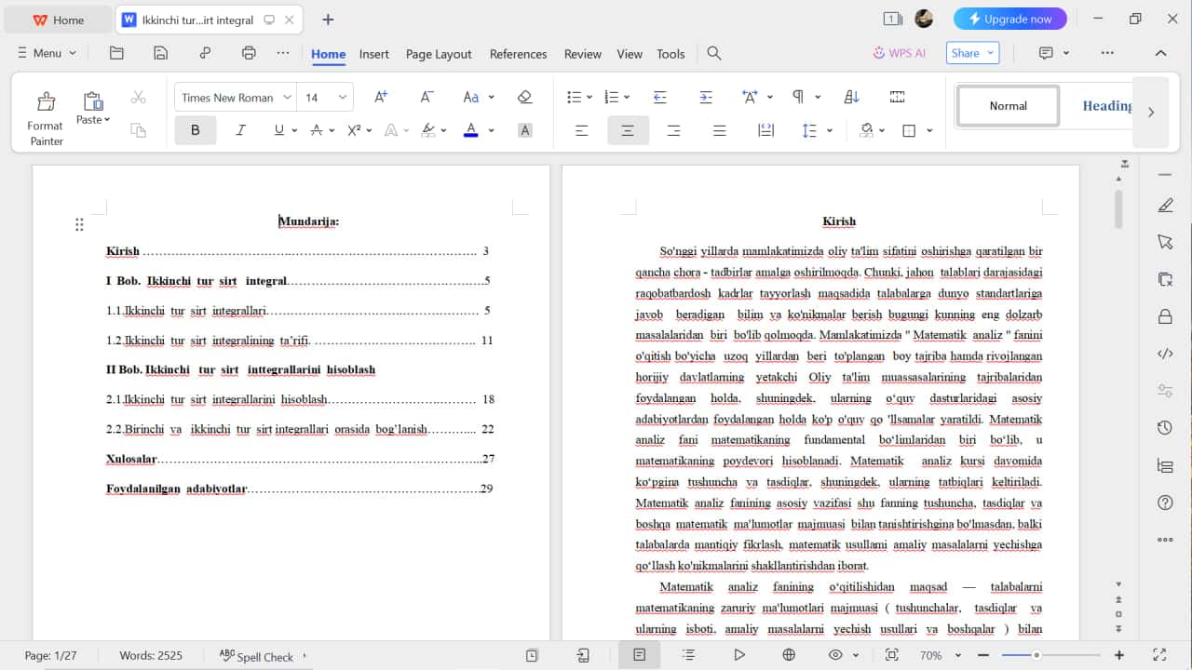The height and width of the screenshot is (670, 1192).
Task: Add a new tab with plus button
Action: (328, 20)
